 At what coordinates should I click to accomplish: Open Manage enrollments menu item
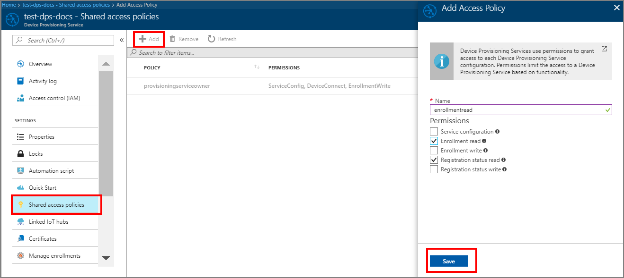(55, 256)
